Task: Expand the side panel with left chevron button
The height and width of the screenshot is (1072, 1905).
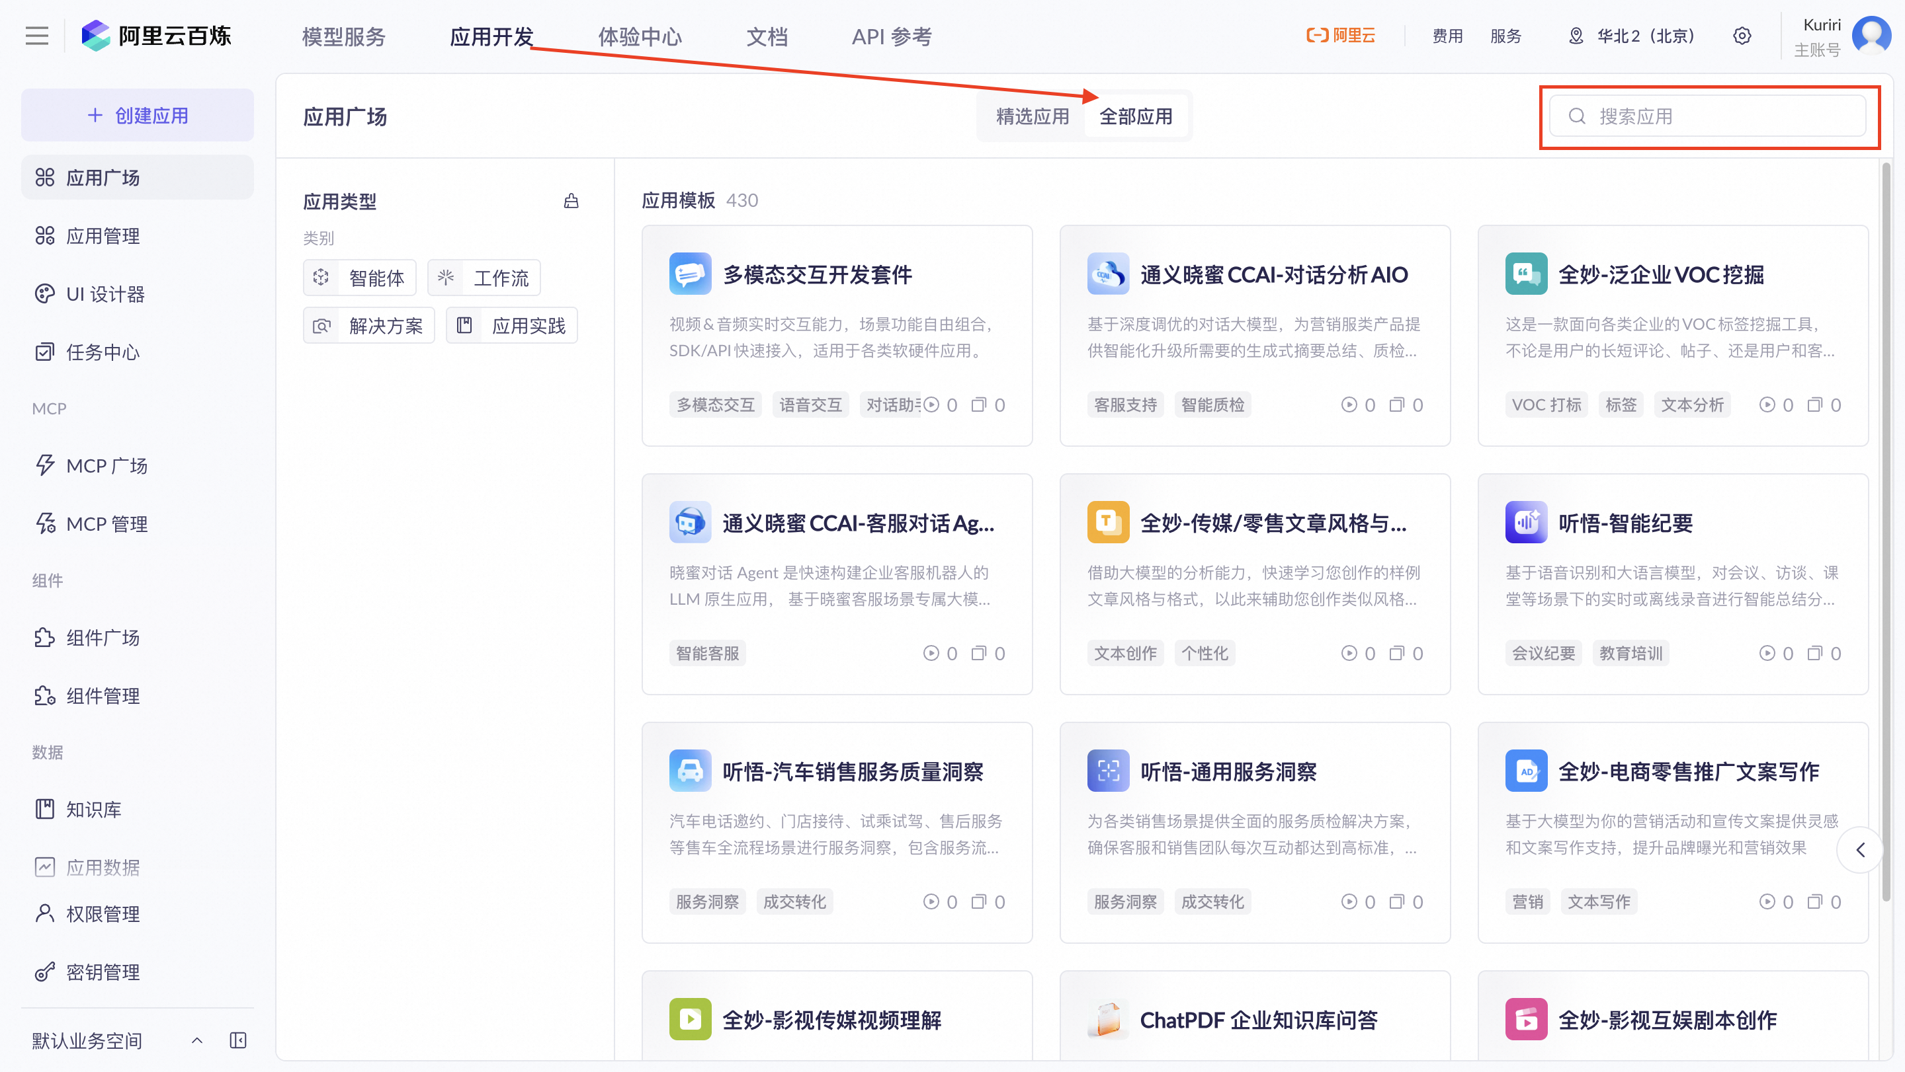Action: coord(1860,850)
